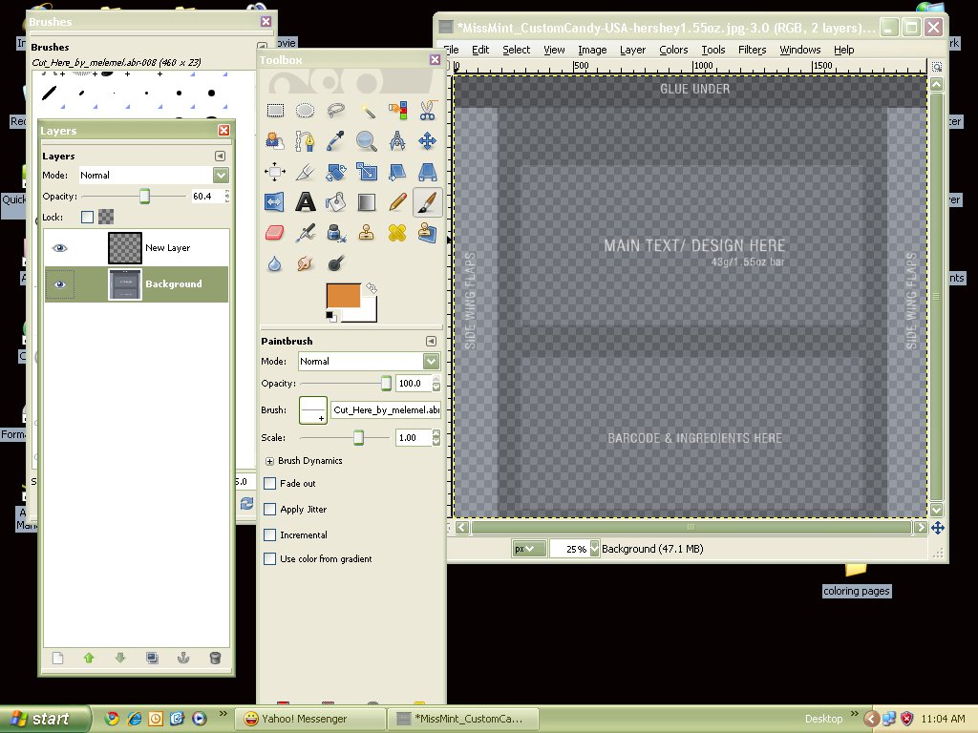
Task: Click the anchor layer button
Action: pos(183,659)
